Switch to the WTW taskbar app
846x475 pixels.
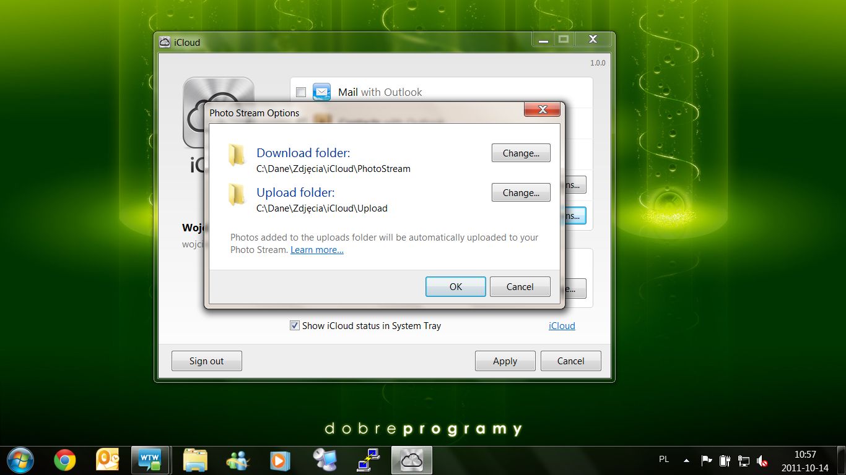point(150,460)
